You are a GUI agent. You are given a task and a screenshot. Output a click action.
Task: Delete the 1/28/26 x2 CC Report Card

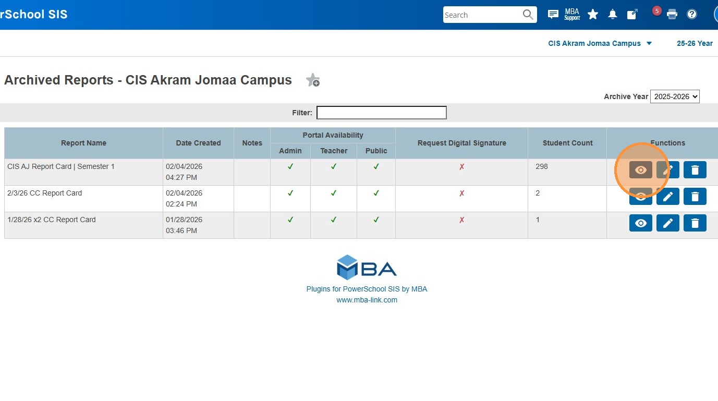coord(695,223)
